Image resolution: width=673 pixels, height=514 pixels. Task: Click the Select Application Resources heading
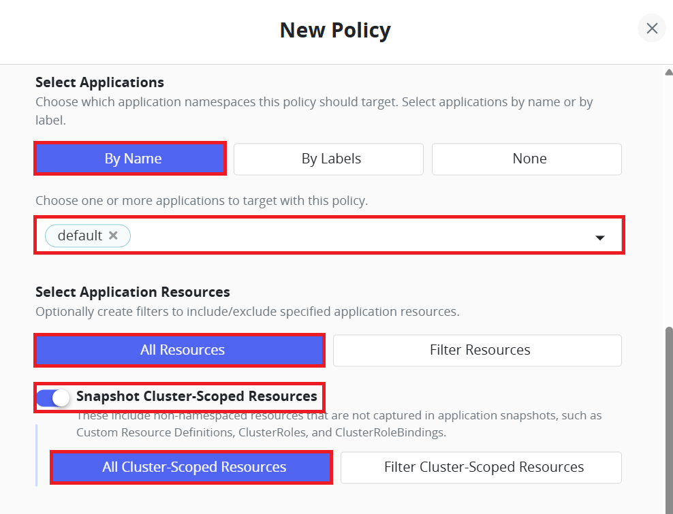pyautogui.click(x=133, y=292)
